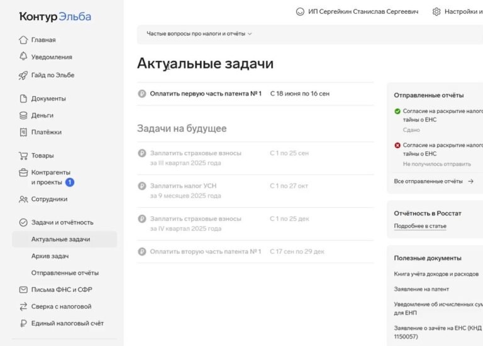
Task: Go to the Документы section
Action: (48, 99)
